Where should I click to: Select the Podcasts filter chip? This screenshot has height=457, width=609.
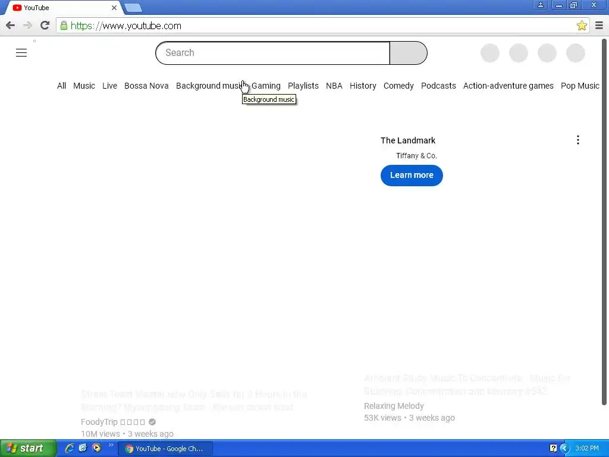tap(438, 86)
